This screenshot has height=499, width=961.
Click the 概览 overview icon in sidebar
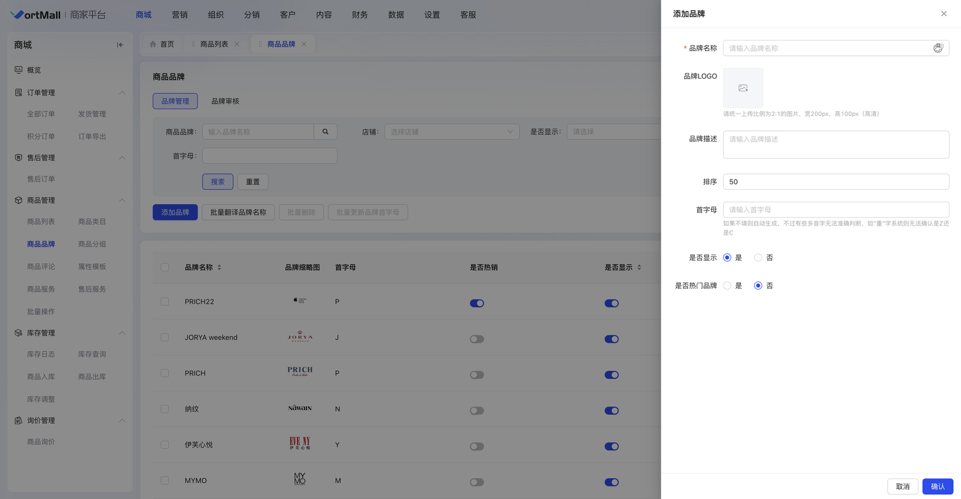point(19,70)
